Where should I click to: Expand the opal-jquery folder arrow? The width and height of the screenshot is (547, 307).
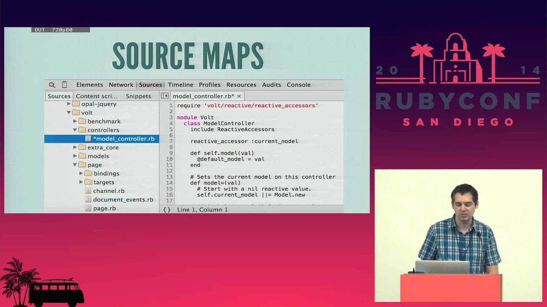69,104
